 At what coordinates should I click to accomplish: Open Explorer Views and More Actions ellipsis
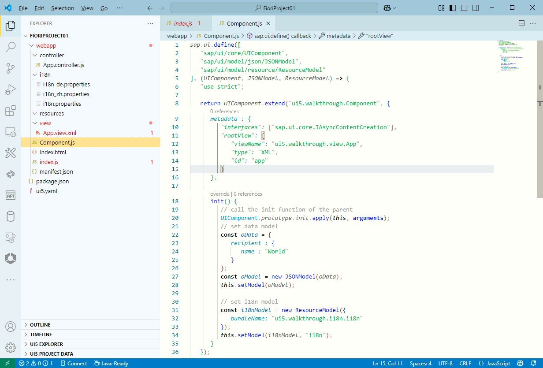[150, 23]
